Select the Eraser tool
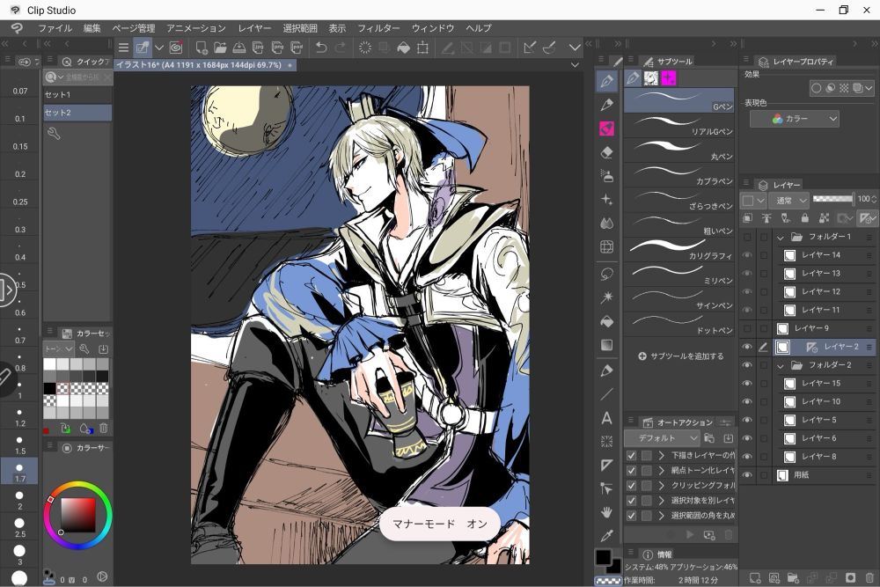 (606, 152)
